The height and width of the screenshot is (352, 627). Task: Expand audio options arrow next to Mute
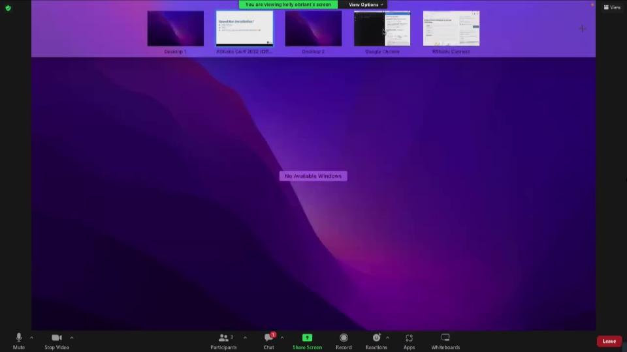31,338
